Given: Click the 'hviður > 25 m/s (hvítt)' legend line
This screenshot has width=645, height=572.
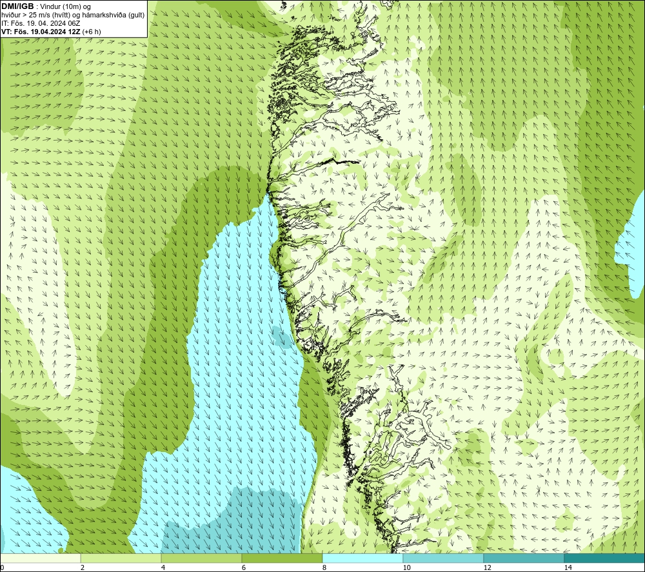Looking at the screenshot, I should click(x=73, y=15).
